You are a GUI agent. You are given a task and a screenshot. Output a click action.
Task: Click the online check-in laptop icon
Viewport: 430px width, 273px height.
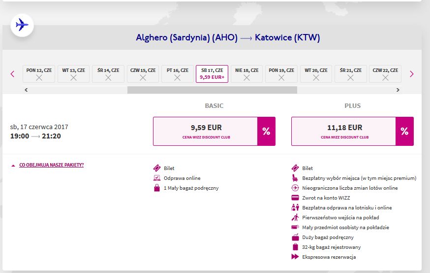[157, 178]
